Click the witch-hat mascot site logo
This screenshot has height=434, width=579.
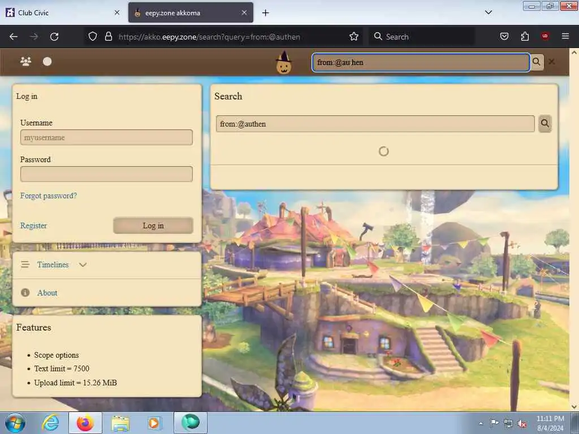click(284, 62)
